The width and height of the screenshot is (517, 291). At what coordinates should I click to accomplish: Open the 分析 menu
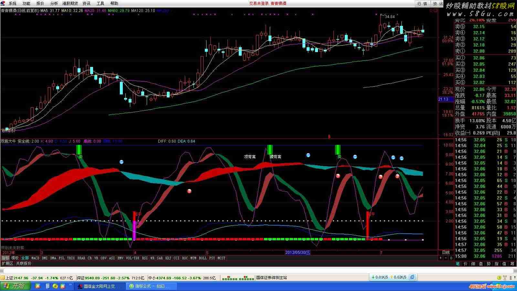(x=54, y=4)
